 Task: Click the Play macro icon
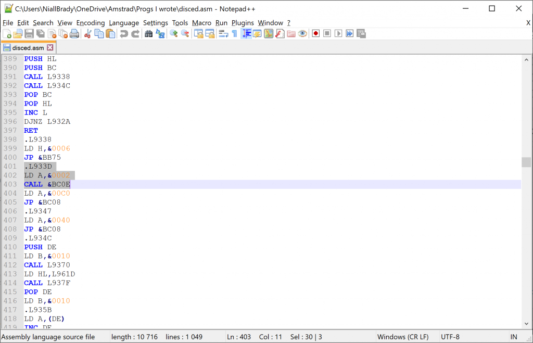point(338,34)
